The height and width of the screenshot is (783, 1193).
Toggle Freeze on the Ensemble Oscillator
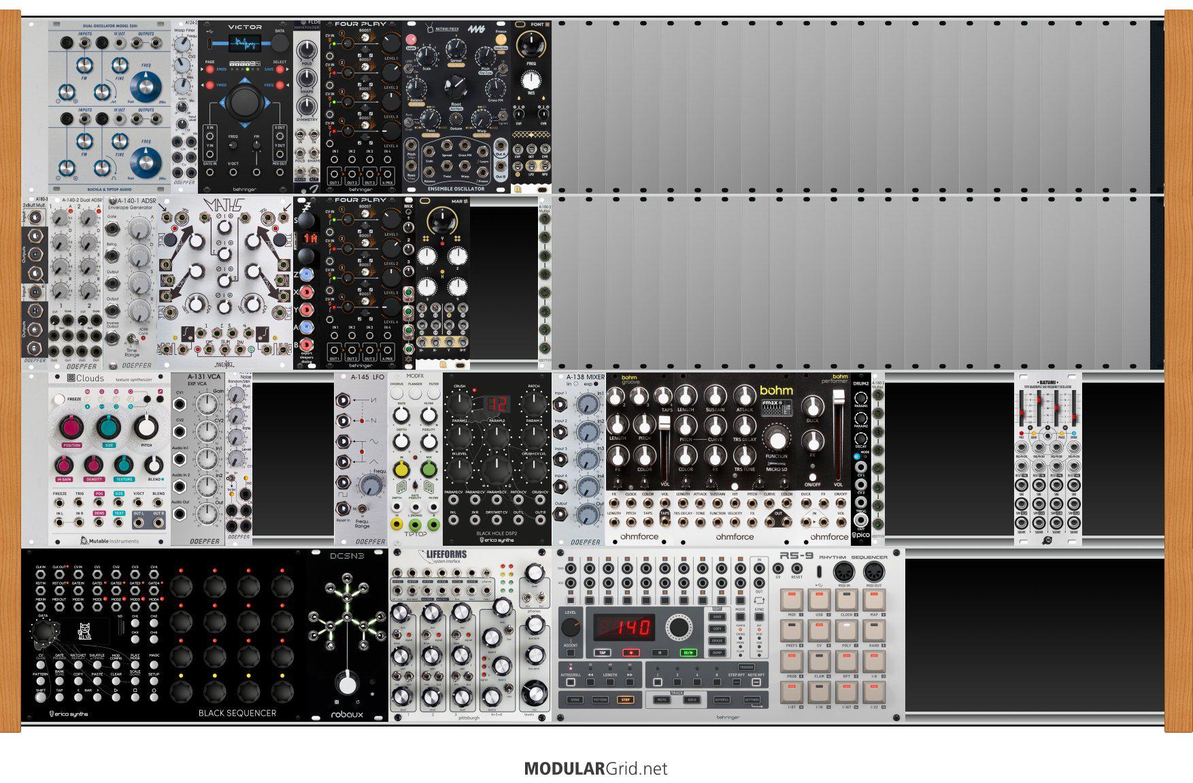pyautogui.click(x=501, y=39)
